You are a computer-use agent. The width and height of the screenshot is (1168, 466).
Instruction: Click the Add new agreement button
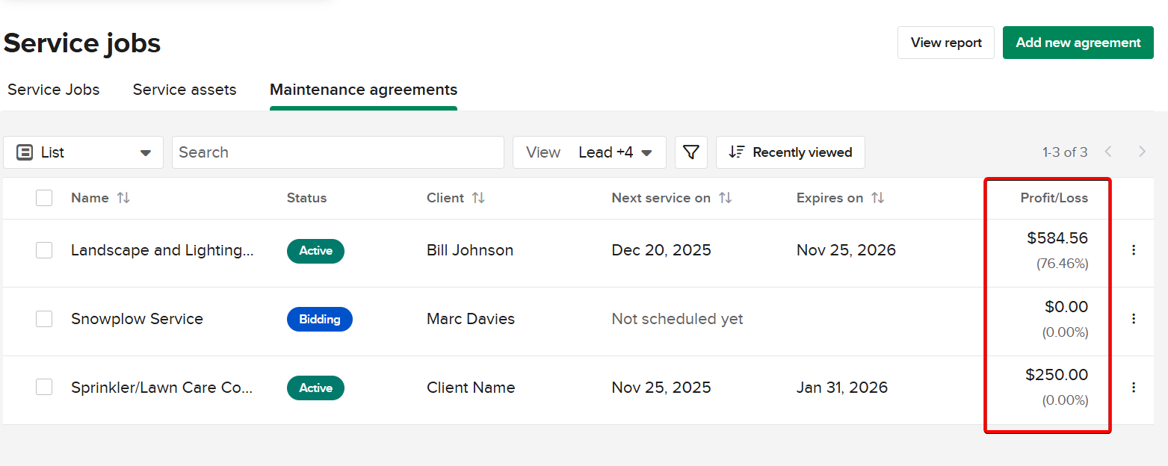[x=1078, y=43]
